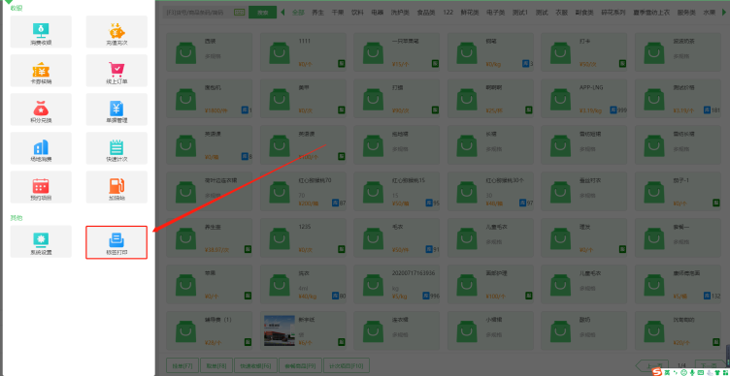Viewport: 730px width, 376px height.
Task: Open 系统设置 system settings icon
Action: coord(41,241)
